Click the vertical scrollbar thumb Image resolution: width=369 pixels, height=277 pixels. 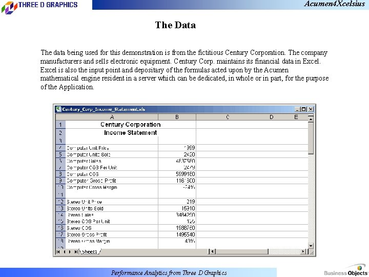click(311, 138)
